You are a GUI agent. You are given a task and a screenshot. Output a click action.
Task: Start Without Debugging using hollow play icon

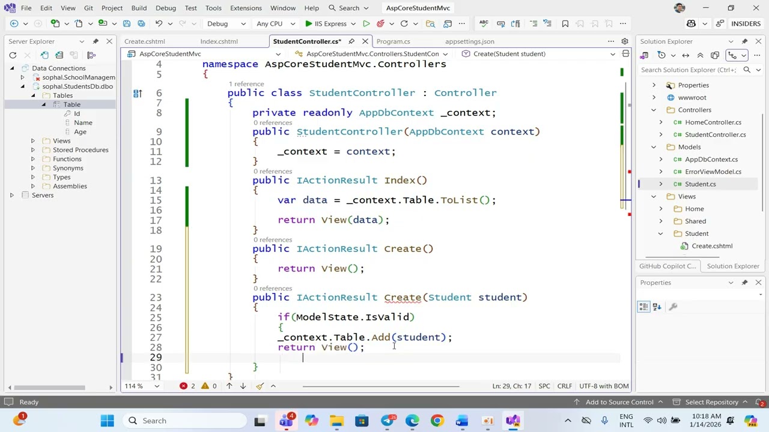click(x=366, y=23)
